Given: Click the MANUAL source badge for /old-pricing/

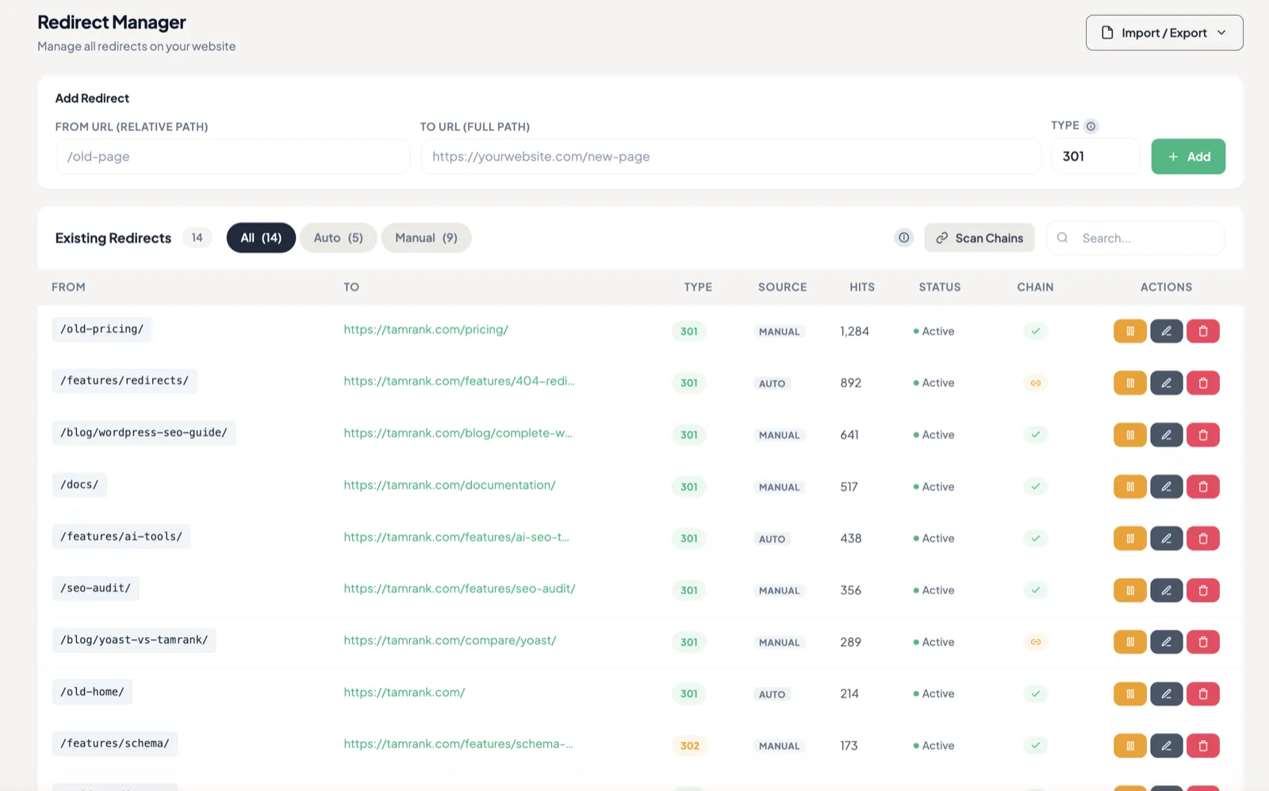Looking at the screenshot, I should 779,332.
